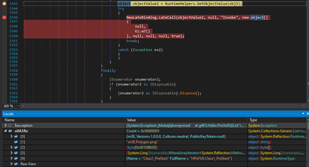
Task: Open the 100 % zoom dropdown
Action: [x=18, y=106]
